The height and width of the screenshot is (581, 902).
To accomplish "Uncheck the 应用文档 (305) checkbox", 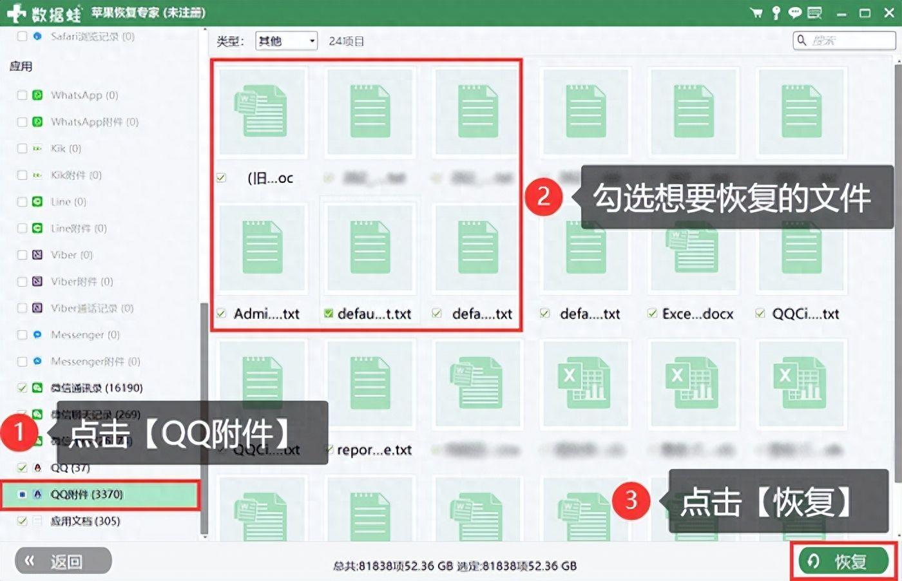I will pyautogui.click(x=22, y=521).
